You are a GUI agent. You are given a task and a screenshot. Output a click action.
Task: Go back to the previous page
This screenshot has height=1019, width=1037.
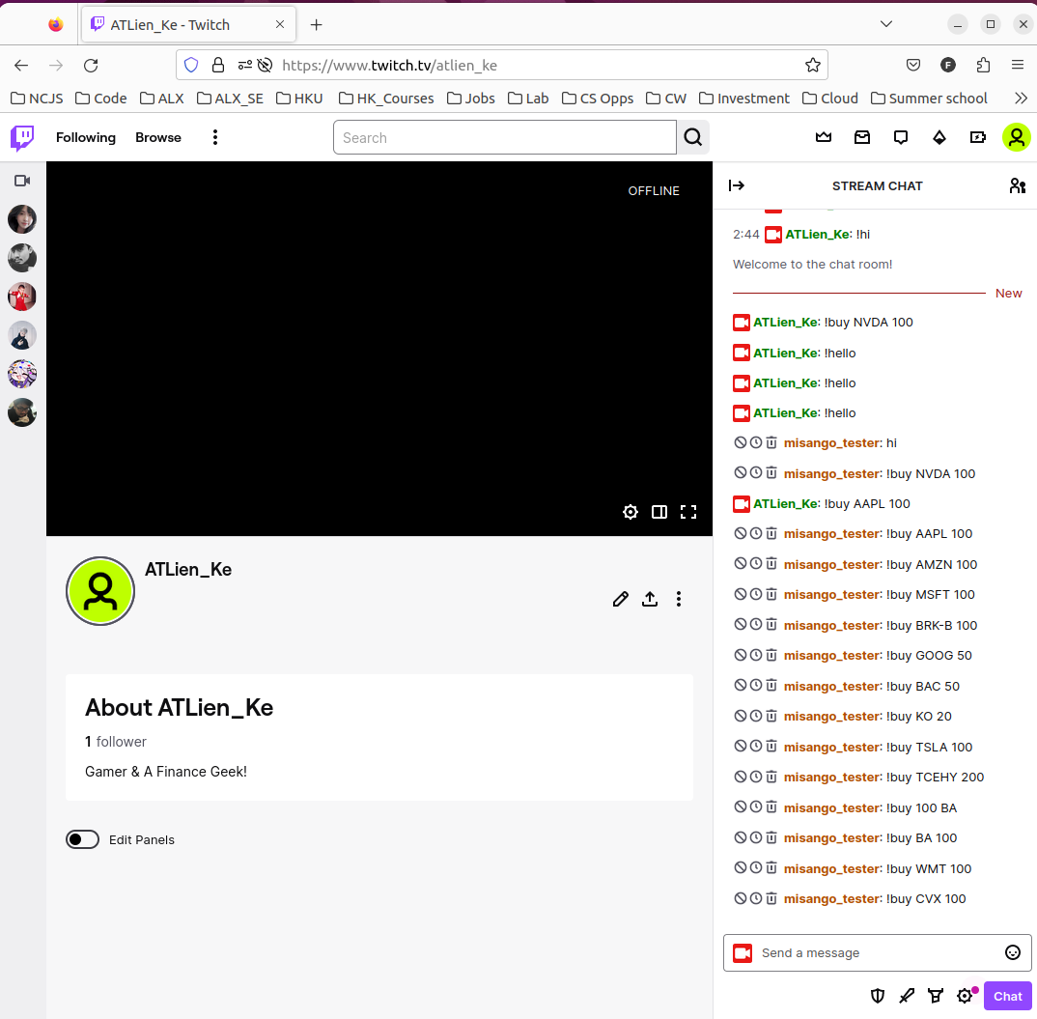pyautogui.click(x=21, y=65)
